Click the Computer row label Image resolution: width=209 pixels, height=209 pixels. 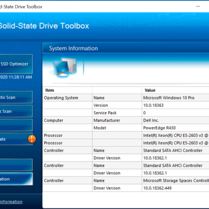point(54,120)
